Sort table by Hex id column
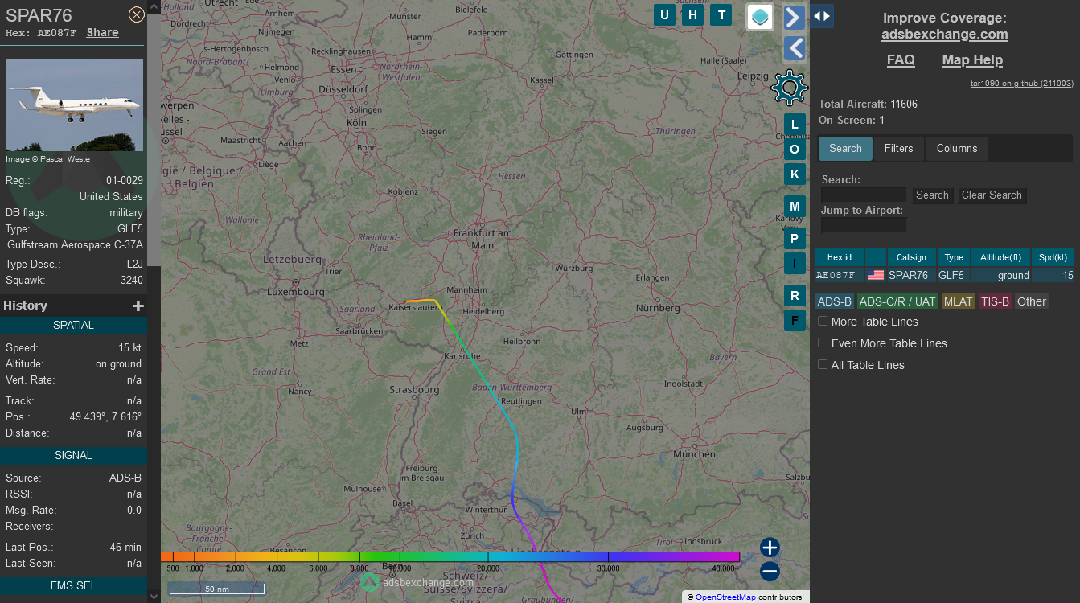Screen dimensions: 1080x603 [x=840, y=257]
